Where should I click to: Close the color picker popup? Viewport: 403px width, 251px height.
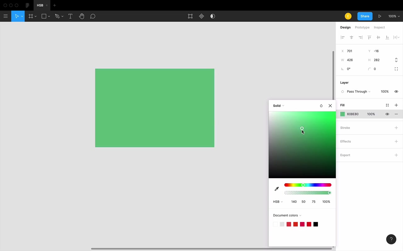click(330, 106)
